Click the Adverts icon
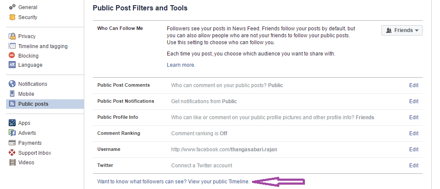Screen dimensions: 440x189 pos(12,133)
